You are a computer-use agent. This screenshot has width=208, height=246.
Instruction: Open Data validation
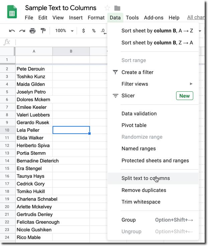tap(153, 113)
